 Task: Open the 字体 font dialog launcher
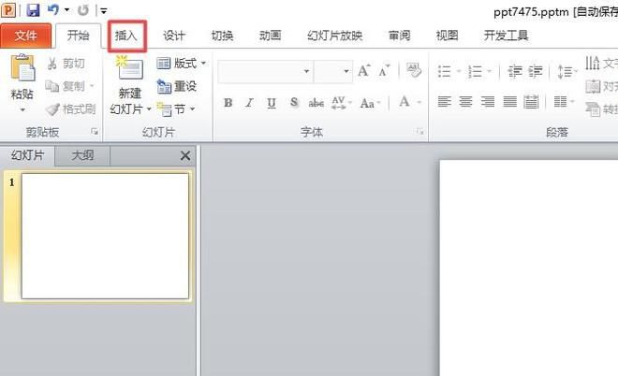point(420,132)
